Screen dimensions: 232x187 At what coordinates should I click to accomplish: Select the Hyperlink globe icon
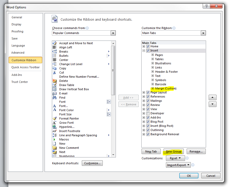tap(55, 127)
